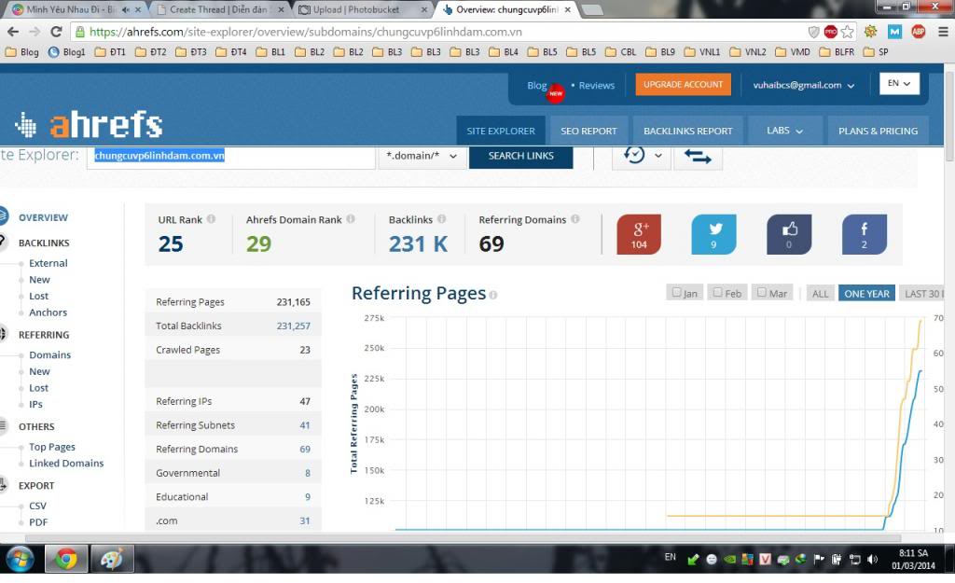Open the BL1 bookmarks folder
Image resolution: width=955 pixels, height=583 pixels.
pyautogui.click(x=271, y=52)
